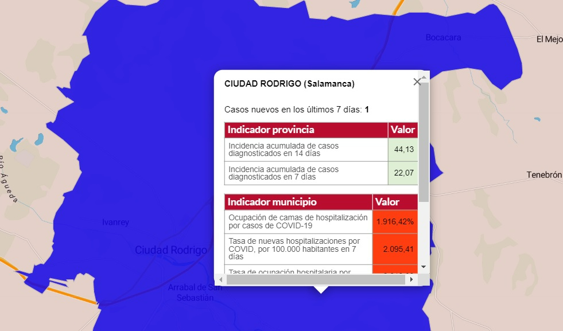Click the 44,13 incidence value cell

coord(402,150)
